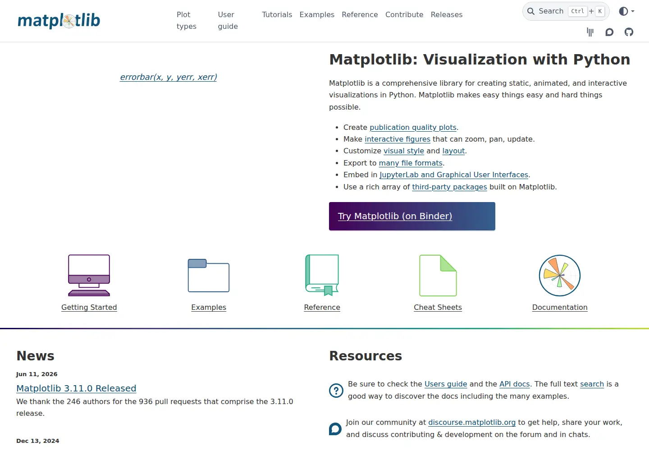Click the Reference book icon
Screen dimensions: 649x451
[x=322, y=275]
